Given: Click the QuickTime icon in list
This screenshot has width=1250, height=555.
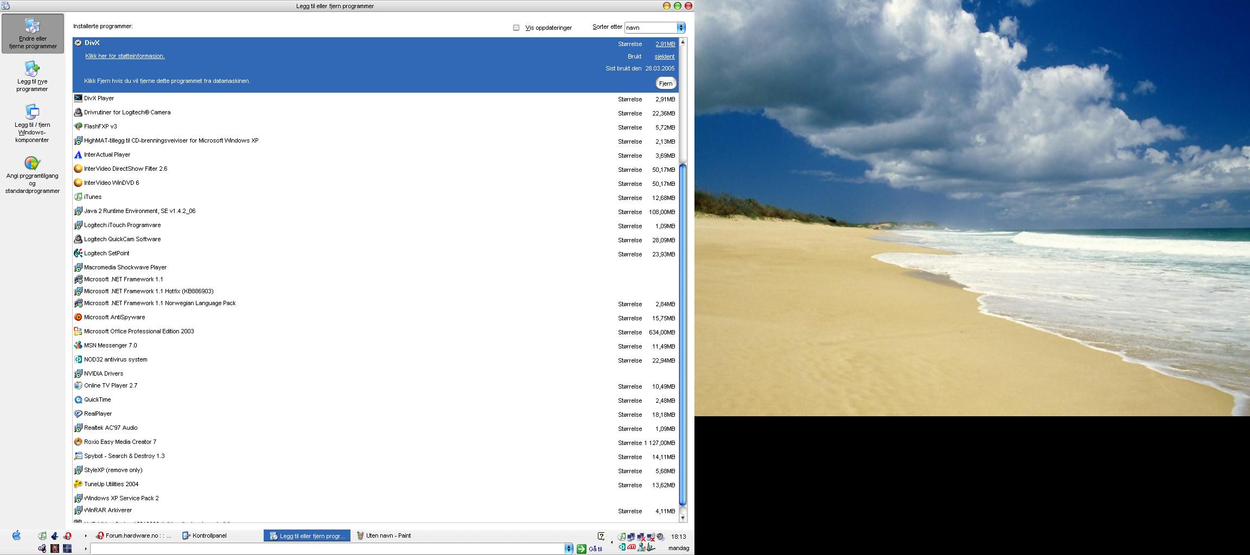Looking at the screenshot, I should point(78,399).
